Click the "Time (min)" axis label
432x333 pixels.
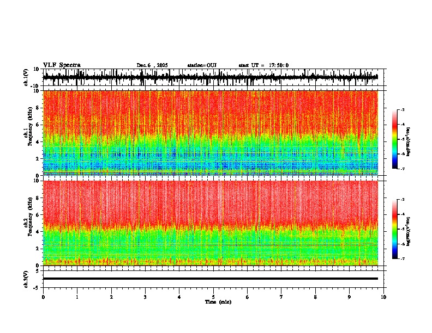click(218, 302)
